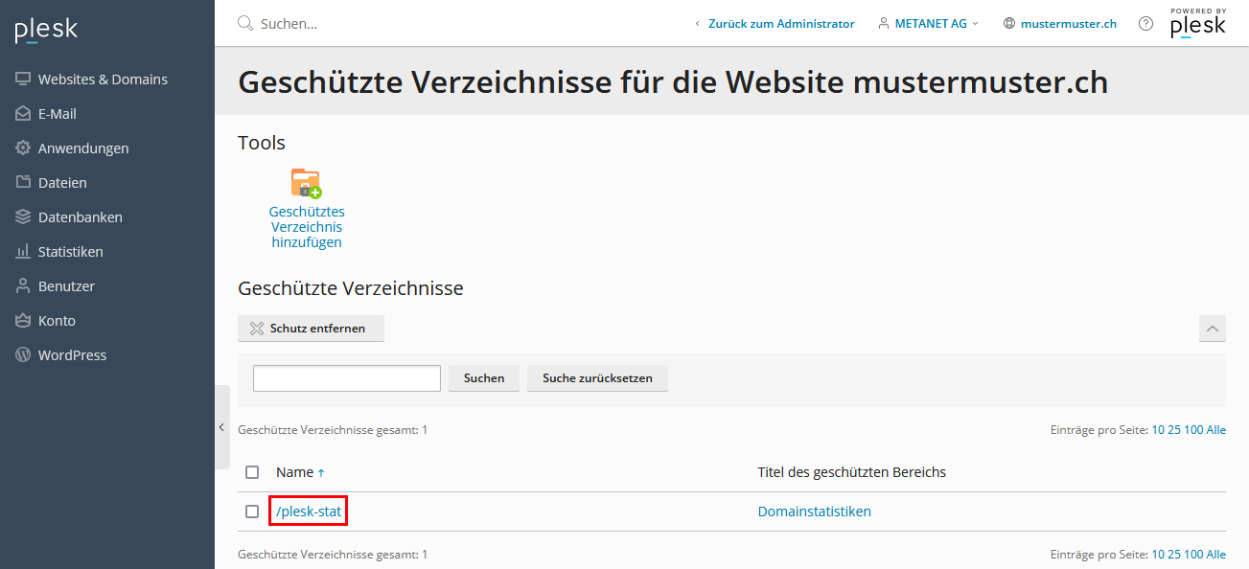Click the Datenbanken stack icon
Screen dimensions: 1249x569
23,217
